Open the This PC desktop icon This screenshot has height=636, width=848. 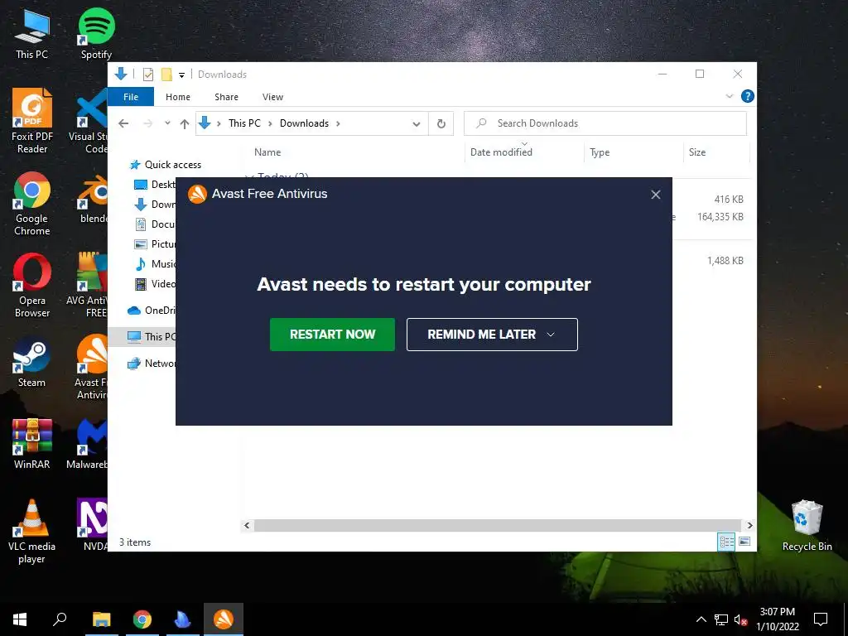tap(32, 33)
